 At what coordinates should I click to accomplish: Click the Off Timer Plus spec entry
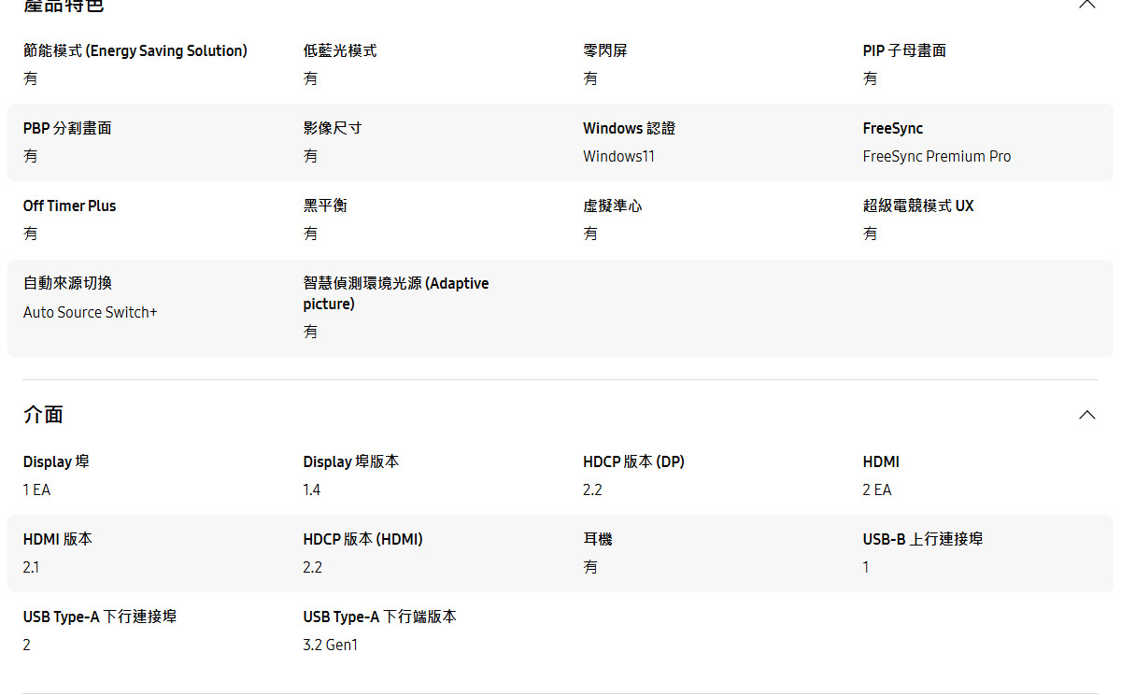coord(69,206)
